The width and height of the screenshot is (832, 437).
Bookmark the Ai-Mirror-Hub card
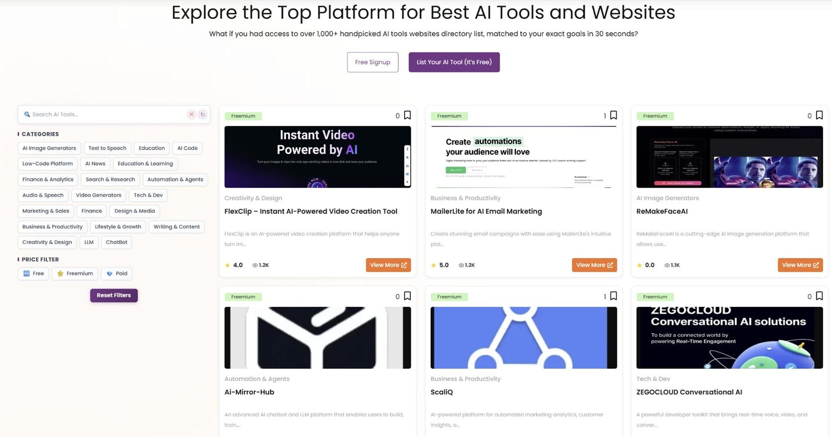407,296
